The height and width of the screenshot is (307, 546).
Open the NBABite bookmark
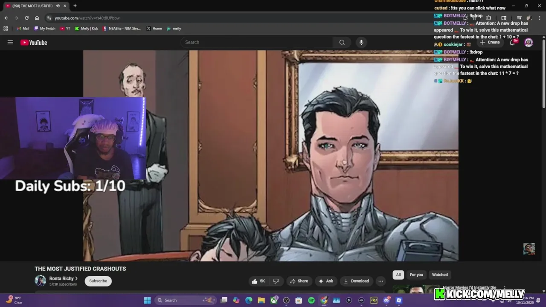click(122, 29)
